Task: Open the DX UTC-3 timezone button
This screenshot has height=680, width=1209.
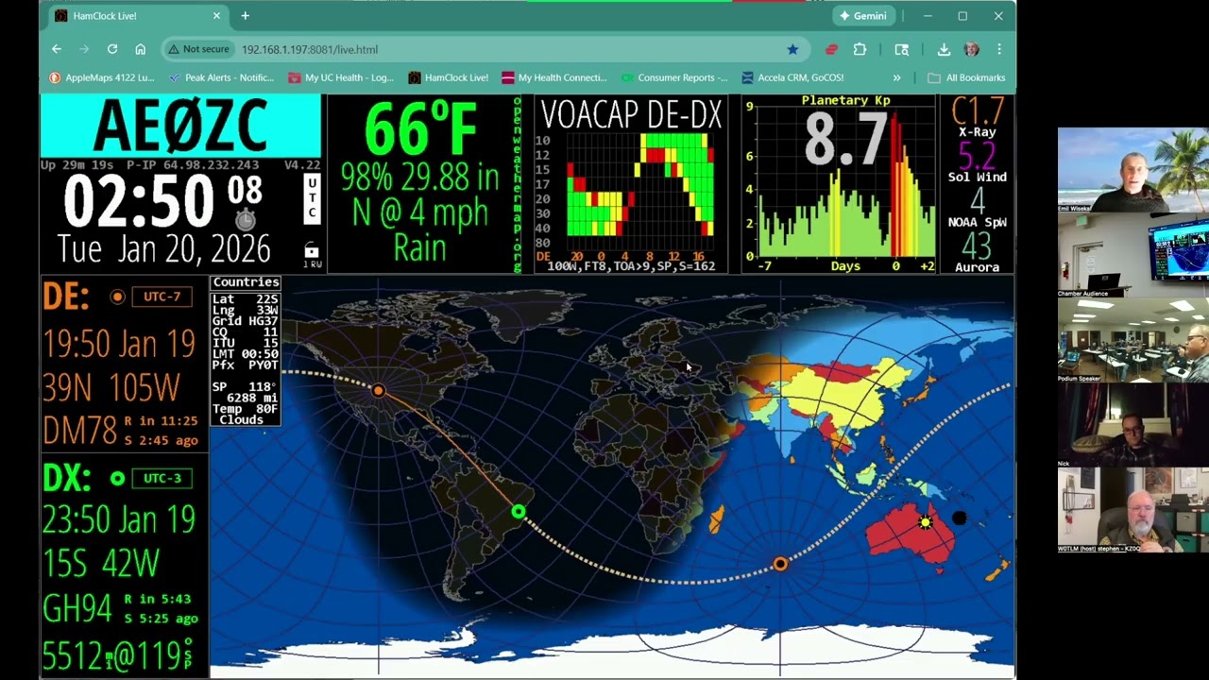Action: coord(162,478)
